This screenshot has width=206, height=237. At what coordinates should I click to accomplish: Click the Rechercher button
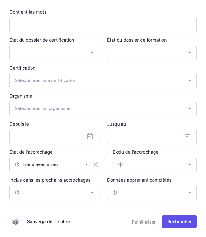179,222
